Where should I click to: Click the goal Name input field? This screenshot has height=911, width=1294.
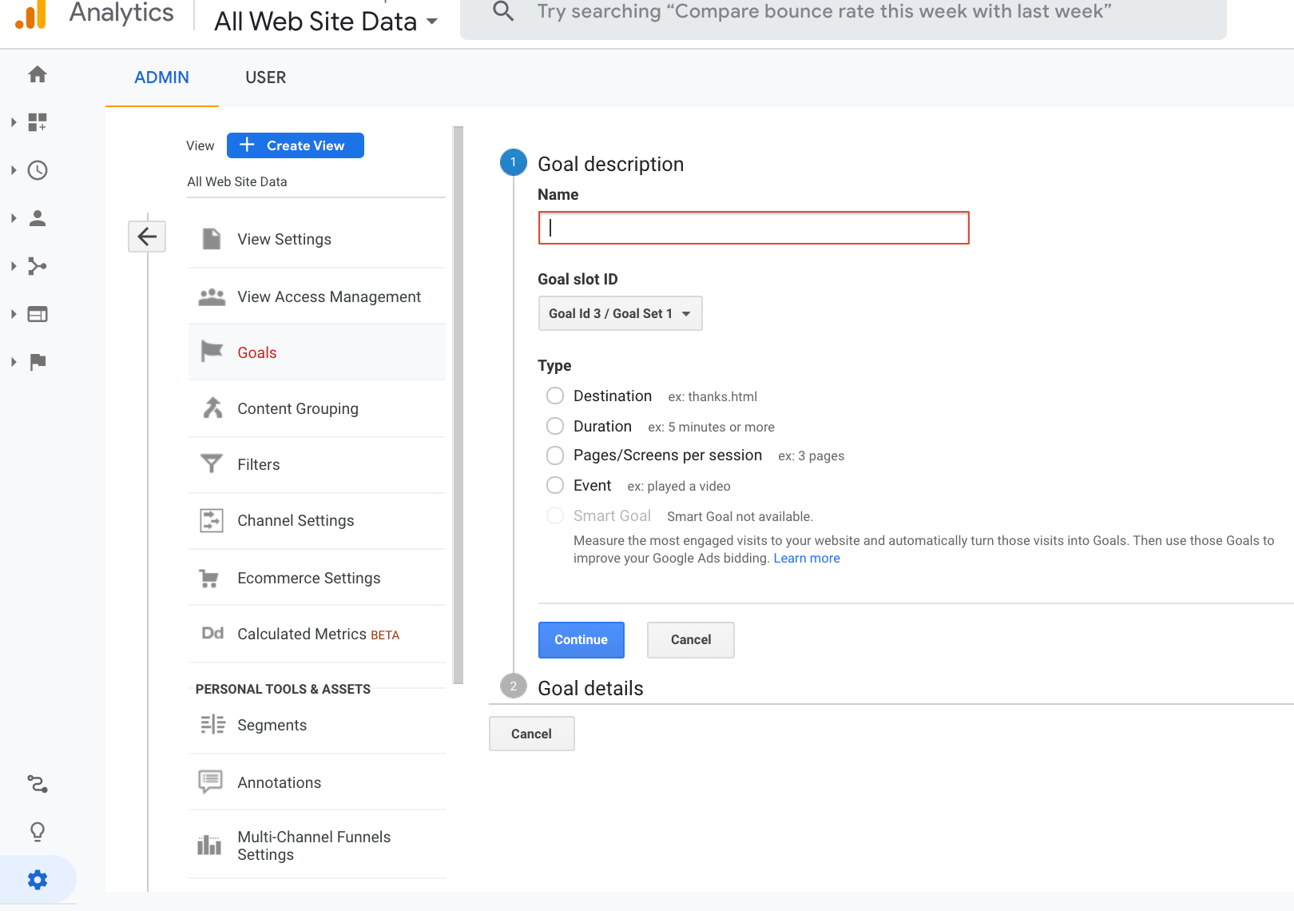tap(753, 228)
